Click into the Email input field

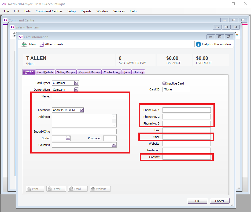click(x=186, y=137)
